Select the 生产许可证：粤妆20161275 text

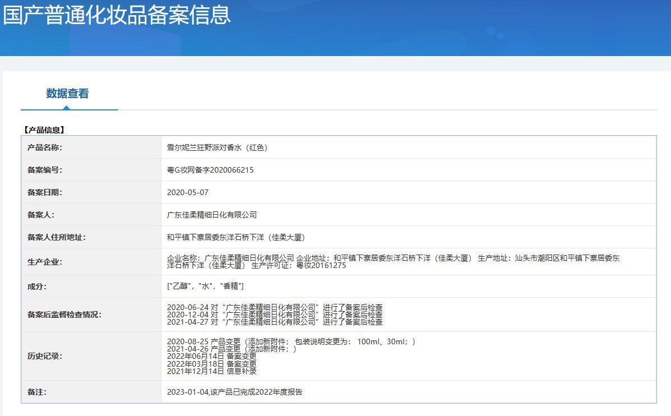pos(299,265)
